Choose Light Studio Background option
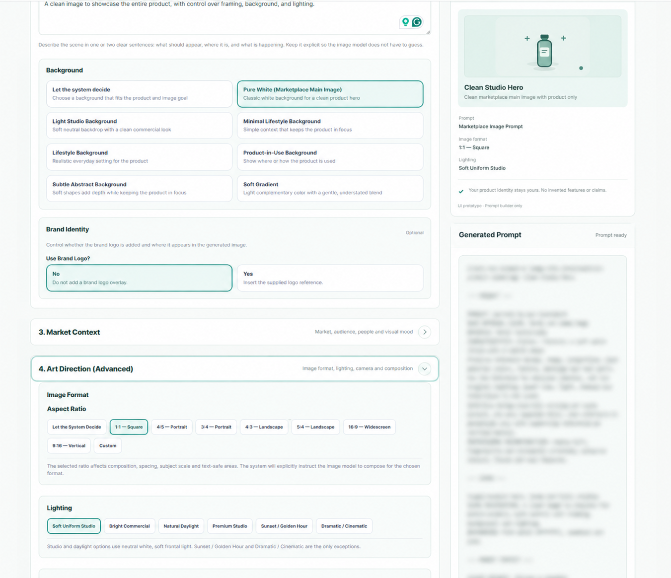The height and width of the screenshot is (578, 671). click(x=139, y=126)
